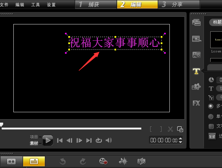
Task: Select the Lorem title preset thumbnail
Action: 216,40
